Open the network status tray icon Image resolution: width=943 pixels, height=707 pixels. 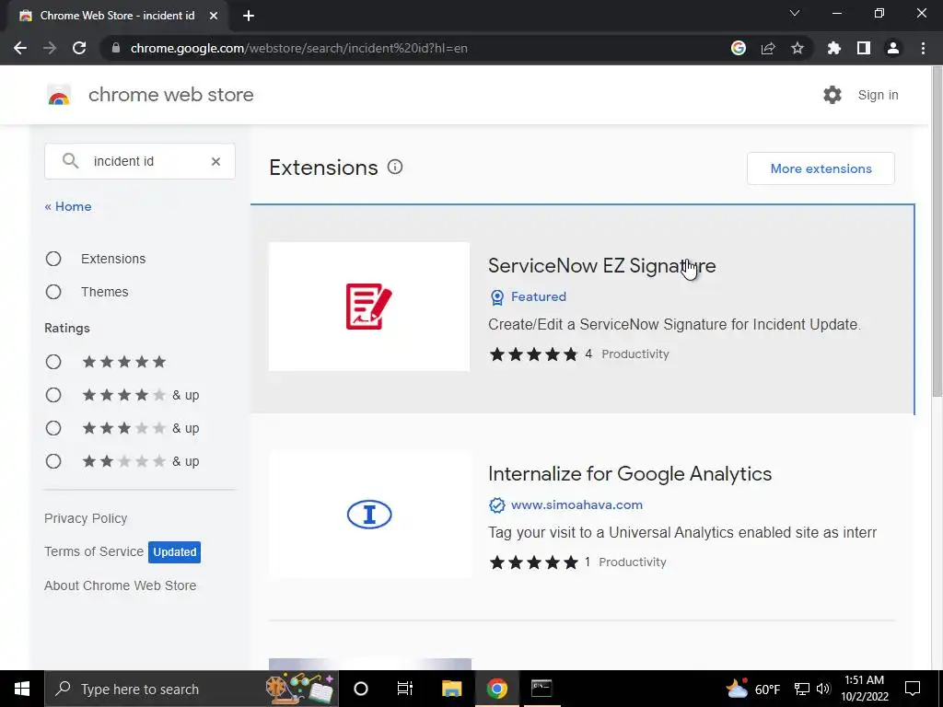coord(802,689)
